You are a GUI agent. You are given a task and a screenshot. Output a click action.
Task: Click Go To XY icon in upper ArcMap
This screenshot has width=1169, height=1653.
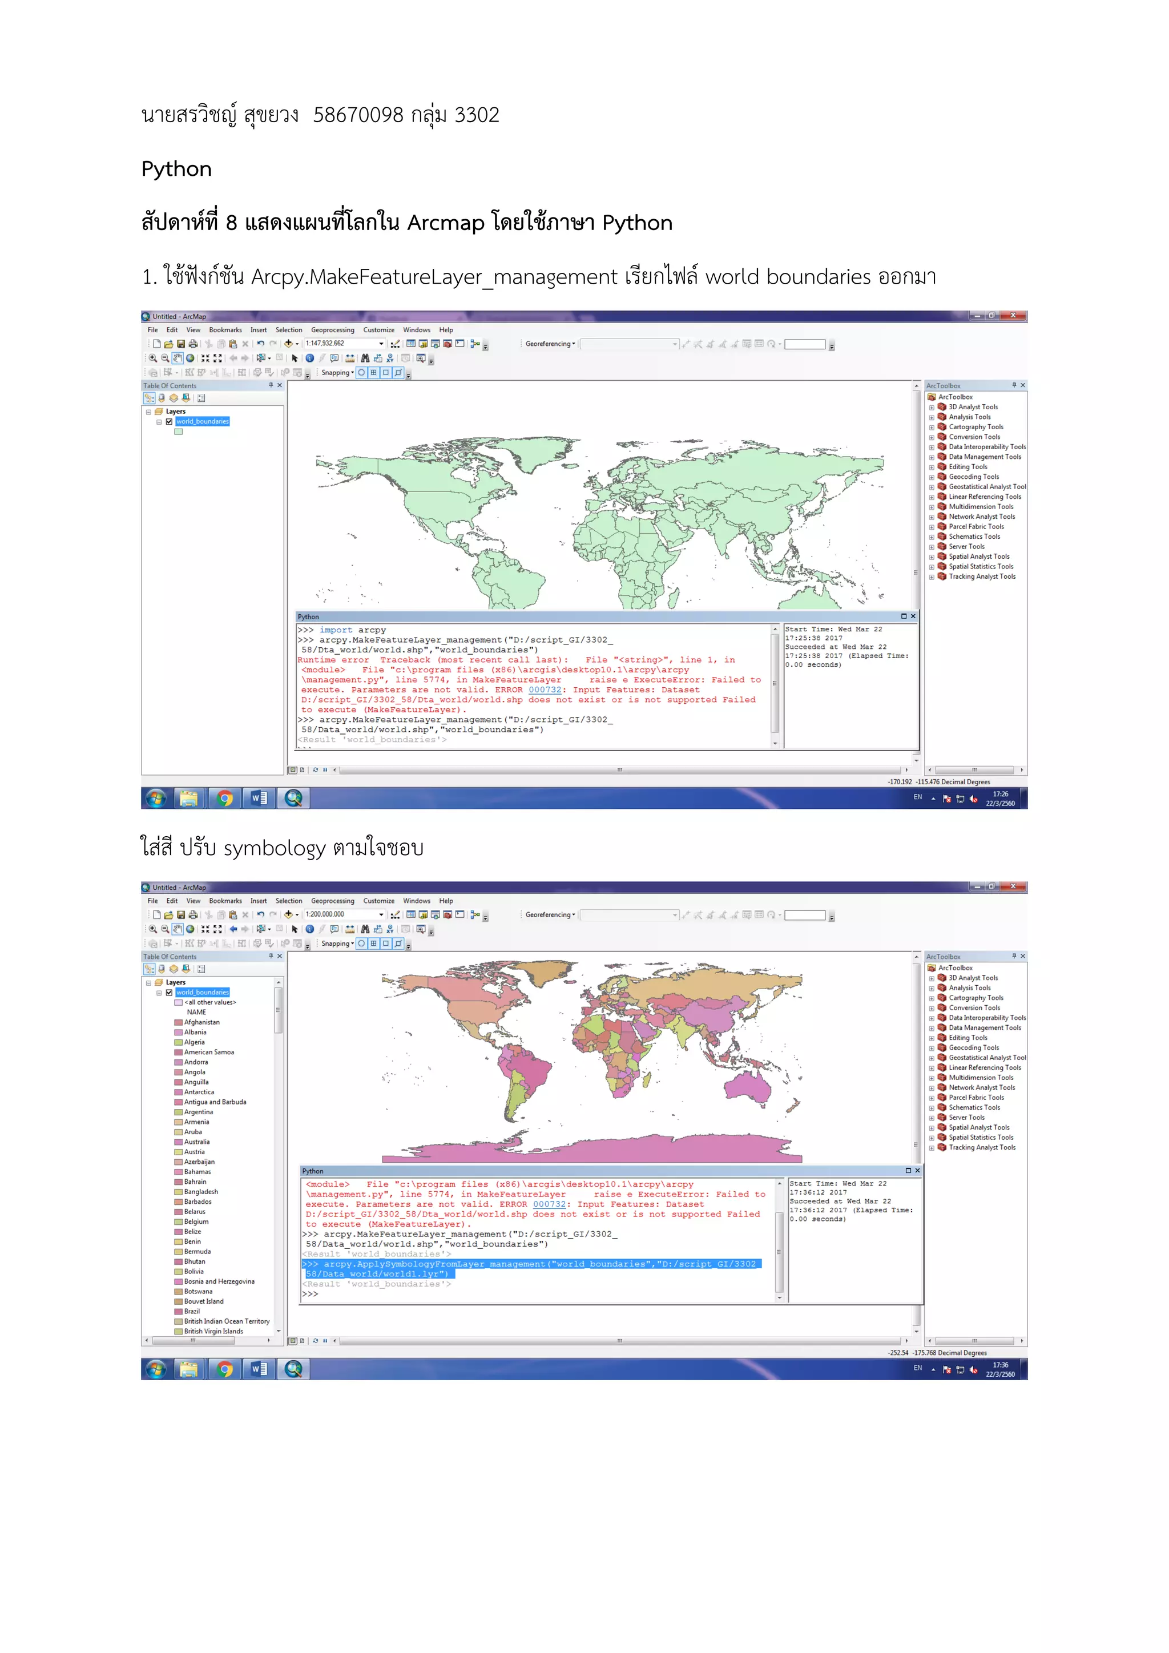(390, 358)
